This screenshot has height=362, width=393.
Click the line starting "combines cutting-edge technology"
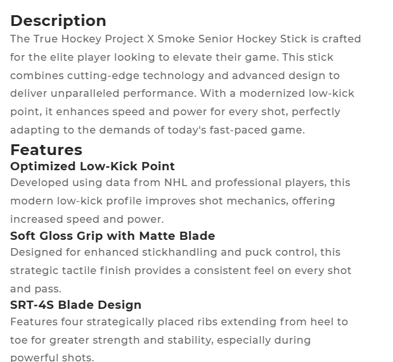[175, 75]
